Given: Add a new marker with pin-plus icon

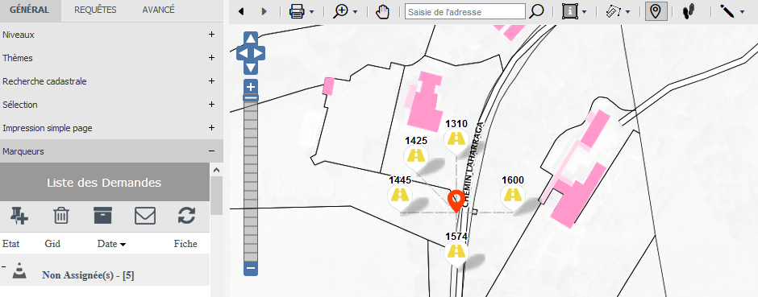Looking at the screenshot, I should (19, 216).
